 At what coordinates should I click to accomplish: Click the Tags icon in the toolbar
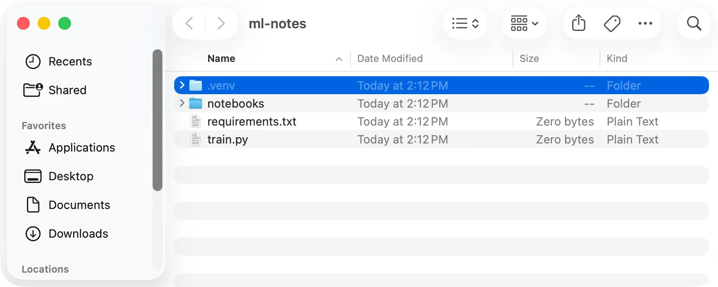(612, 23)
